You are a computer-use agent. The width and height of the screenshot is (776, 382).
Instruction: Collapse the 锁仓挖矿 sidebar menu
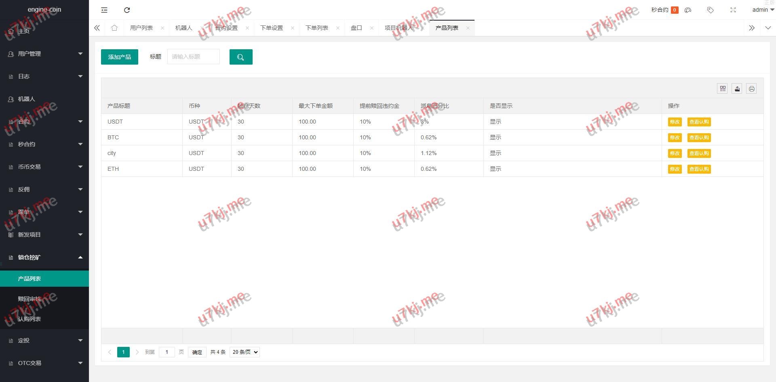pyautogui.click(x=44, y=257)
